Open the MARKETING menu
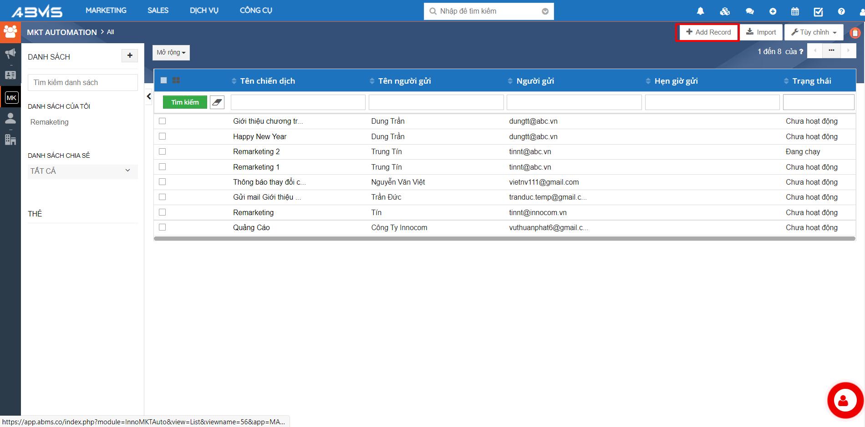Screen dimensions: 865x427 [106, 10]
